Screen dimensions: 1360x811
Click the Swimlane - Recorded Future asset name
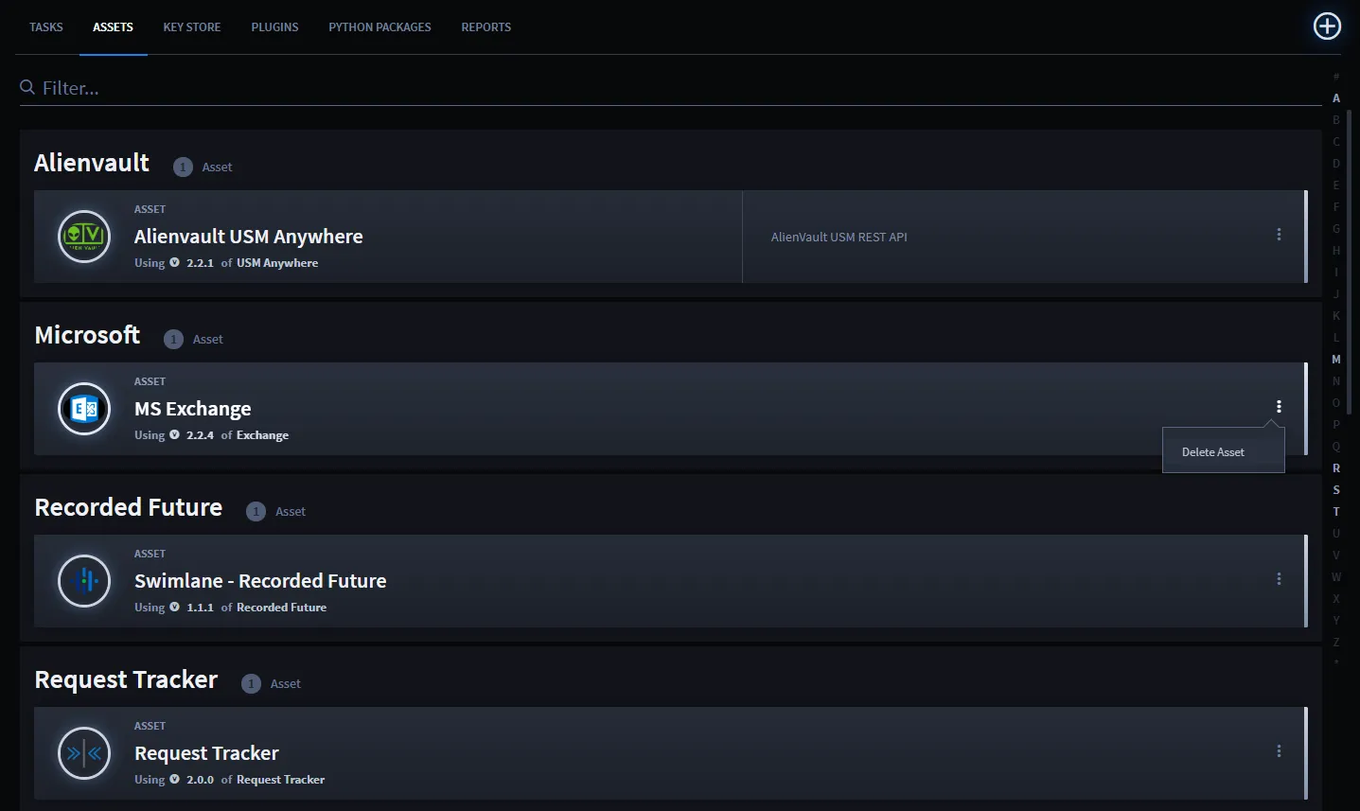click(x=260, y=581)
